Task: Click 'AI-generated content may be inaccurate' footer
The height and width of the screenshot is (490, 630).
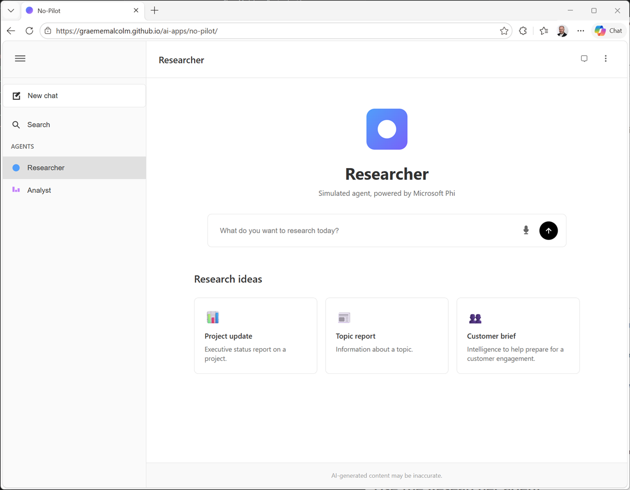Action: click(x=387, y=476)
